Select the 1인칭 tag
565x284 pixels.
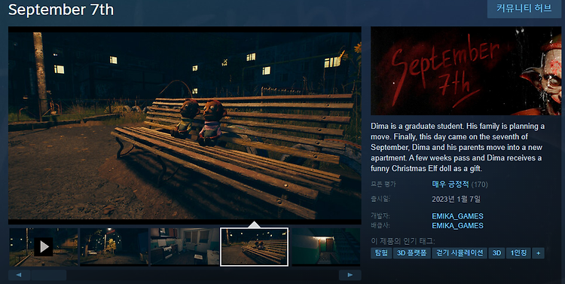point(518,253)
